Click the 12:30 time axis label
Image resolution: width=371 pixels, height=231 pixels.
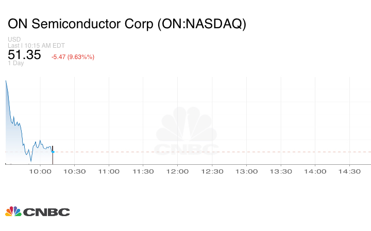[212, 171]
